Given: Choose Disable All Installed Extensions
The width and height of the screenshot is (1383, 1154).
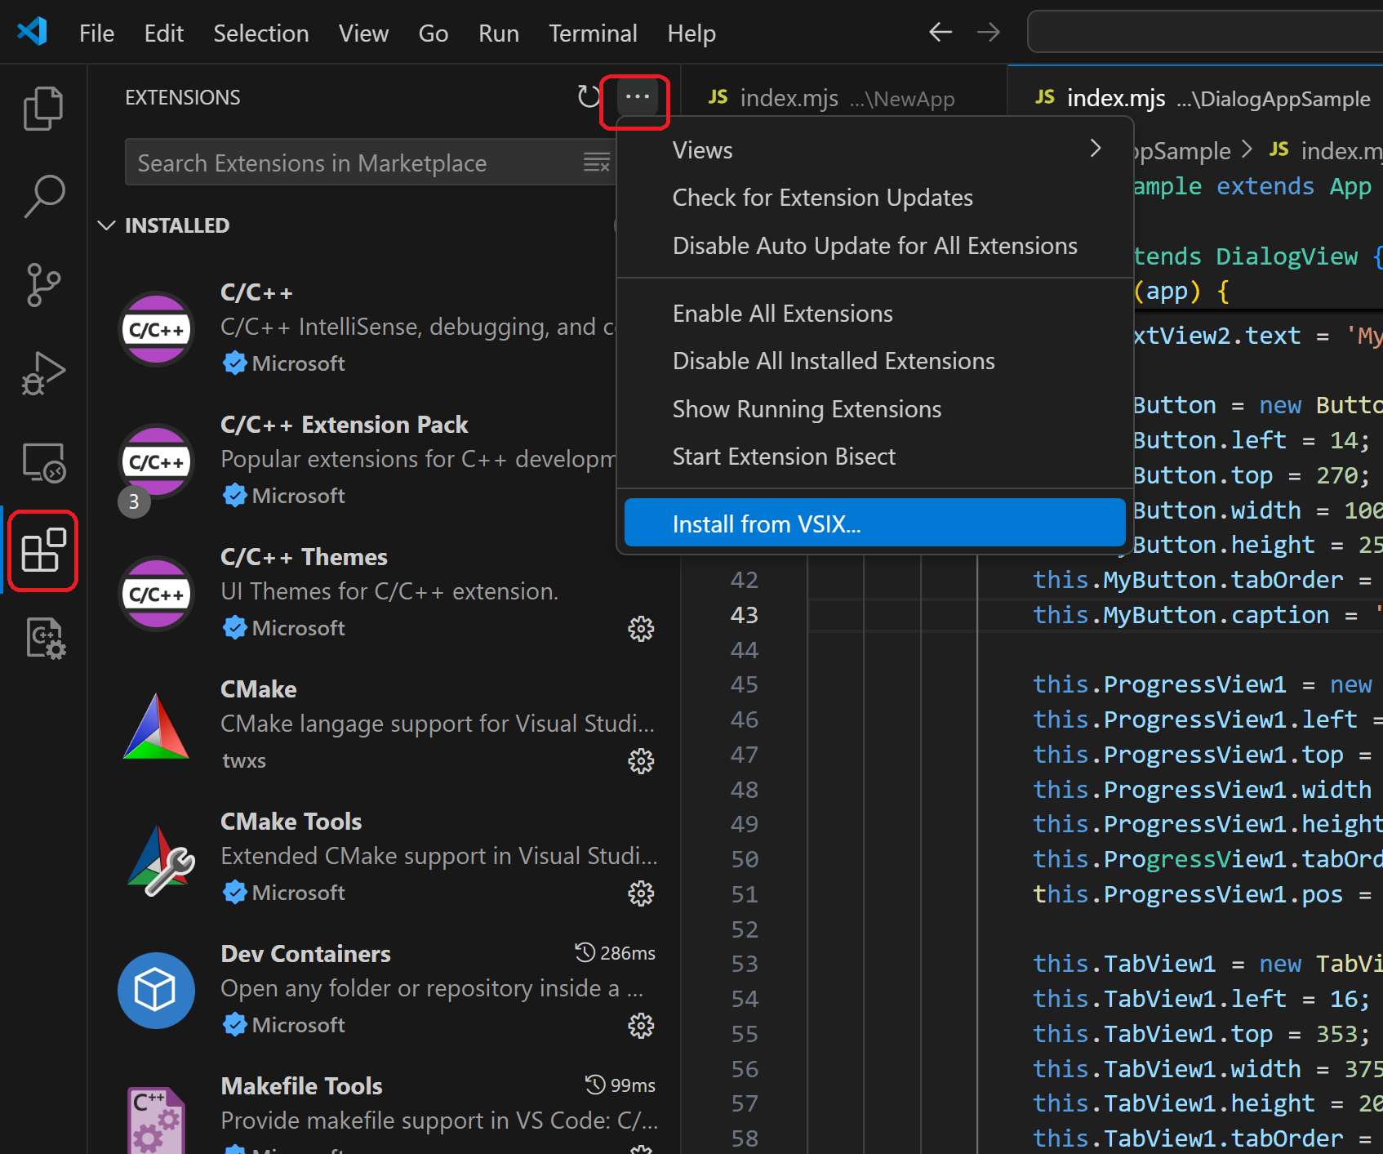Looking at the screenshot, I should [874, 361].
